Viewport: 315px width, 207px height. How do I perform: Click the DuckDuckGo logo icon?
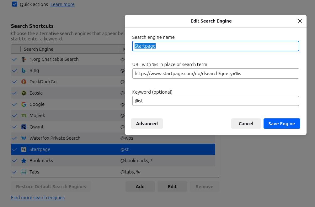(24, 82)
